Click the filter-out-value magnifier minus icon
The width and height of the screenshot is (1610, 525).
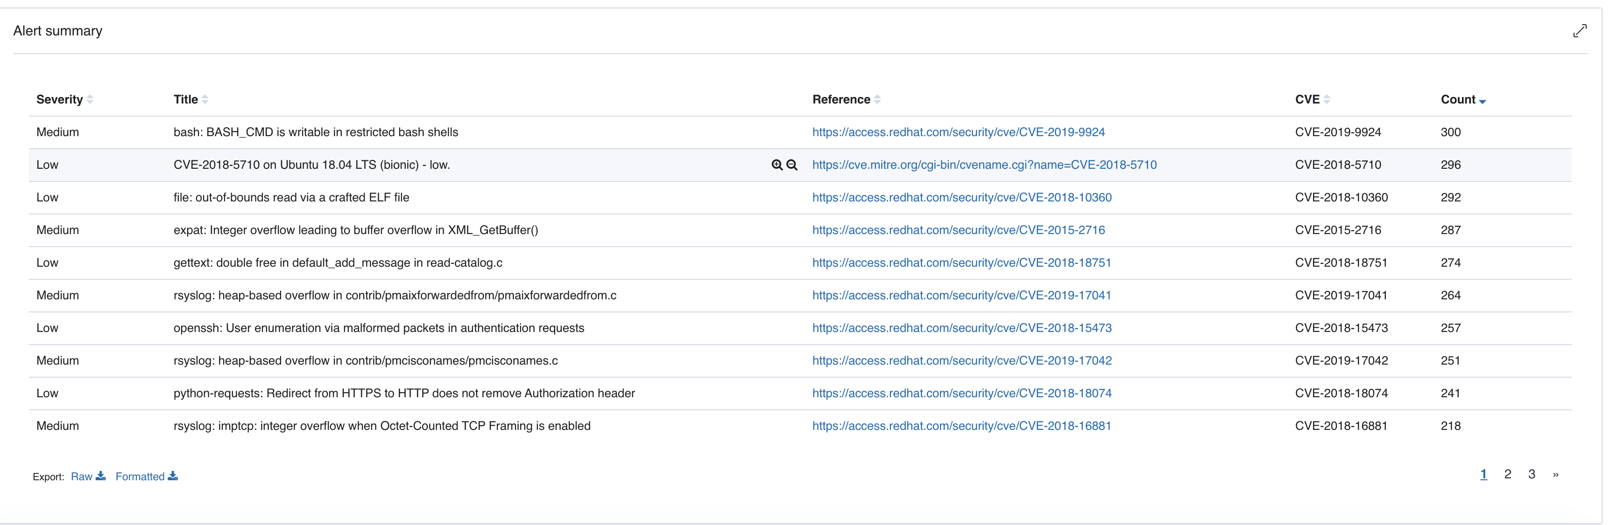click(x=792, y=165)
